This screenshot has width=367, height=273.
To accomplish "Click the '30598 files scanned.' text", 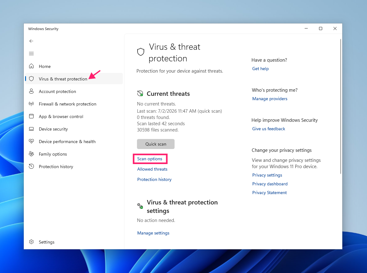I will point(158,130).
